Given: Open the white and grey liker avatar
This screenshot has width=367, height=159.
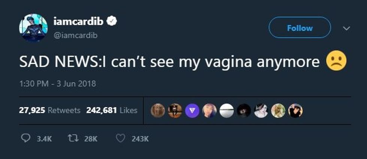Looking at the screenshot, I should pos(227,110).
